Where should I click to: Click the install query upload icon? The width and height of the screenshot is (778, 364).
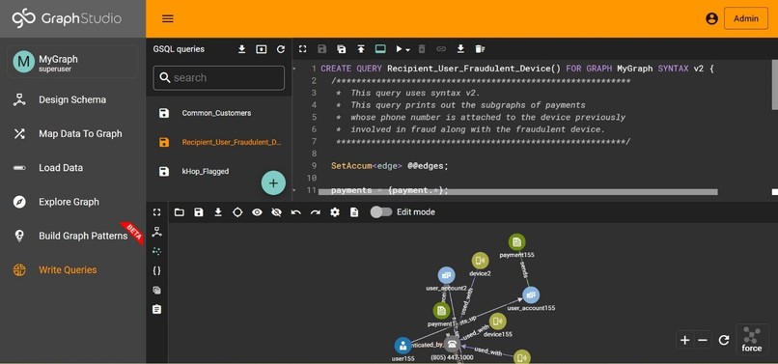point(361,48)
